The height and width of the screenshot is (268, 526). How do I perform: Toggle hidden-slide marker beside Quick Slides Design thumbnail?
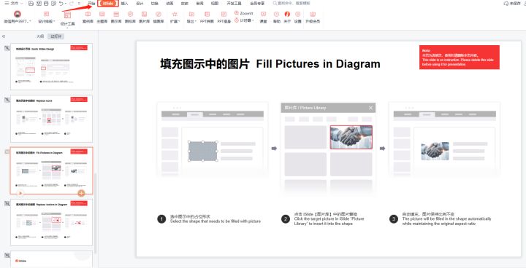[7, 48]
